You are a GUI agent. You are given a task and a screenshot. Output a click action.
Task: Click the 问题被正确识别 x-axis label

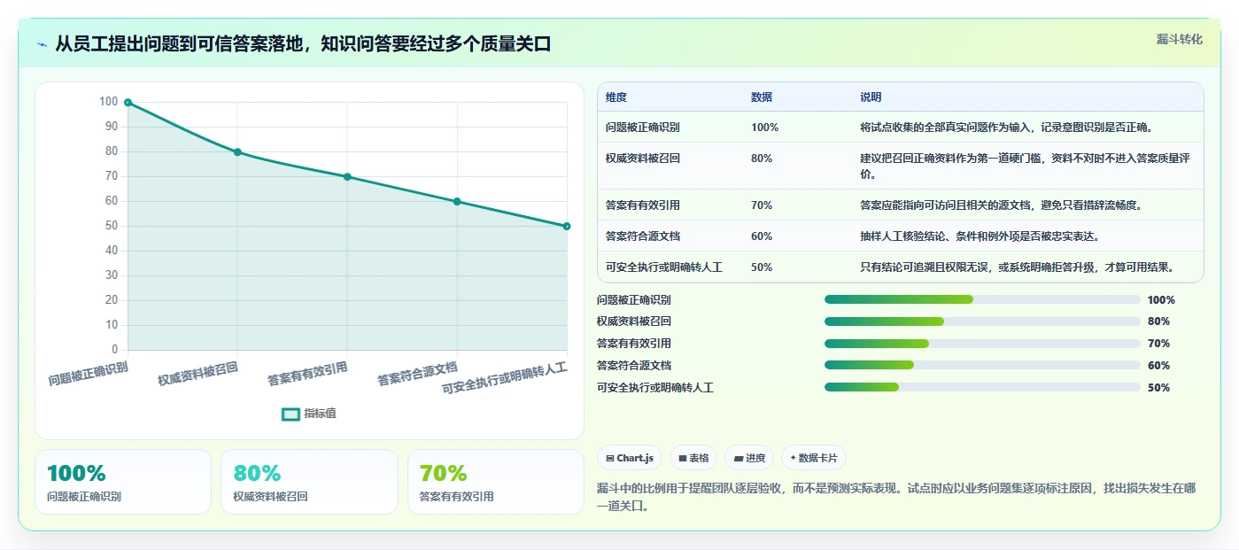[89, 373]
